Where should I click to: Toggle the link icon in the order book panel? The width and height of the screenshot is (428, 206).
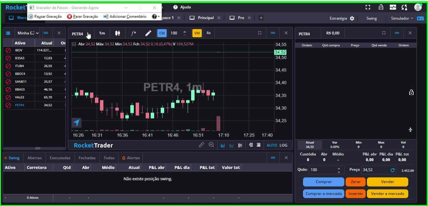(397, 33)
